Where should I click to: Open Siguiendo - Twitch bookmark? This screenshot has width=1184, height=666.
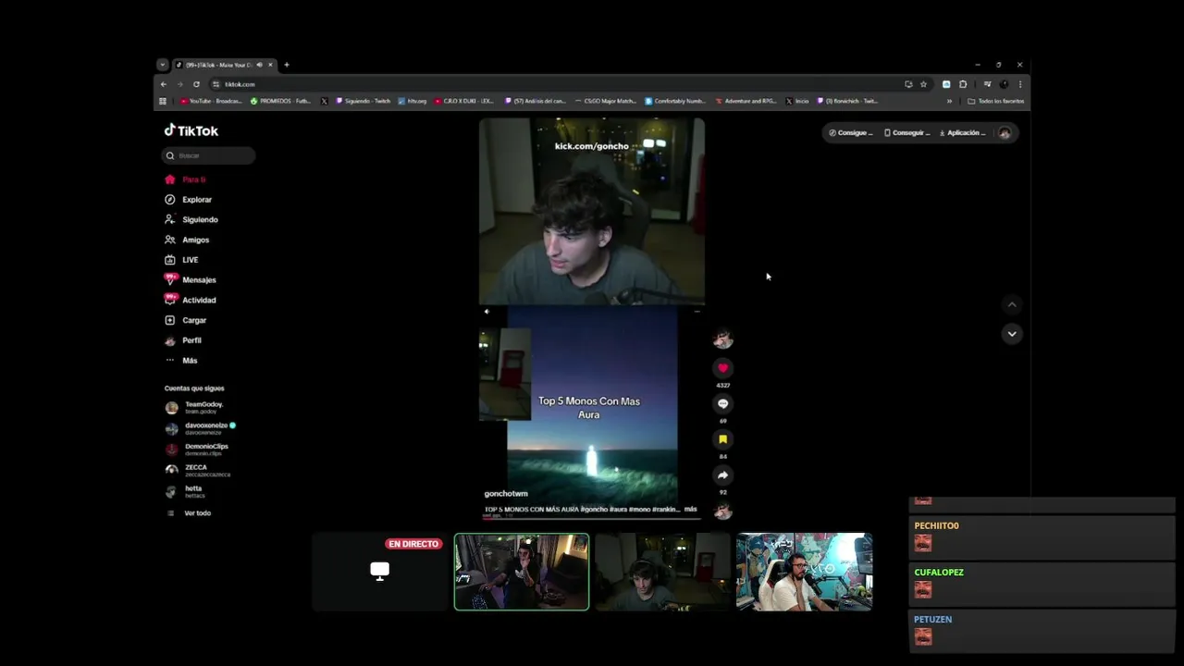[364, 101]
